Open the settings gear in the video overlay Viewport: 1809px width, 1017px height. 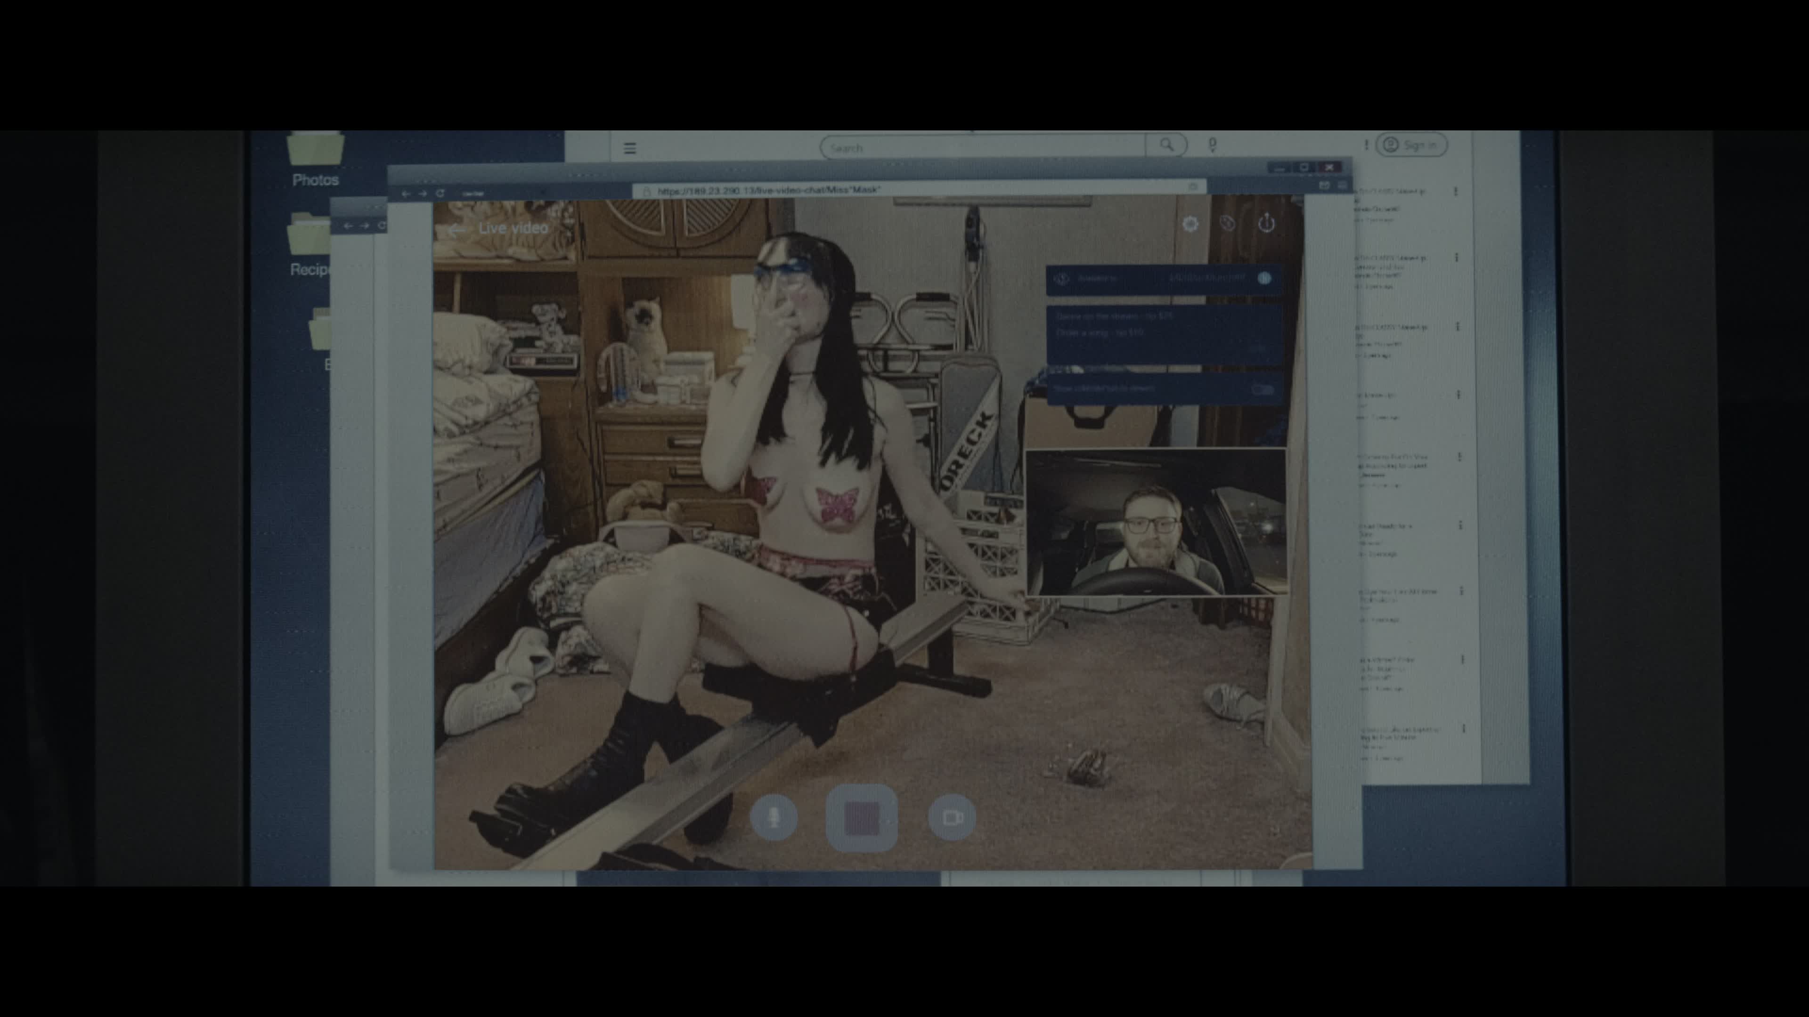coord(1190,224)
